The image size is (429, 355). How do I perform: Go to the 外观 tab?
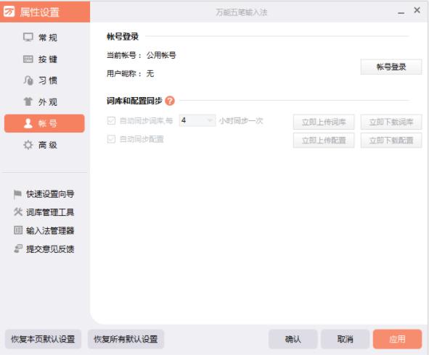(44, 102)
